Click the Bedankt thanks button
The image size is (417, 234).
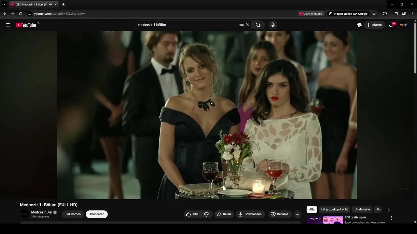pos(280,214)
